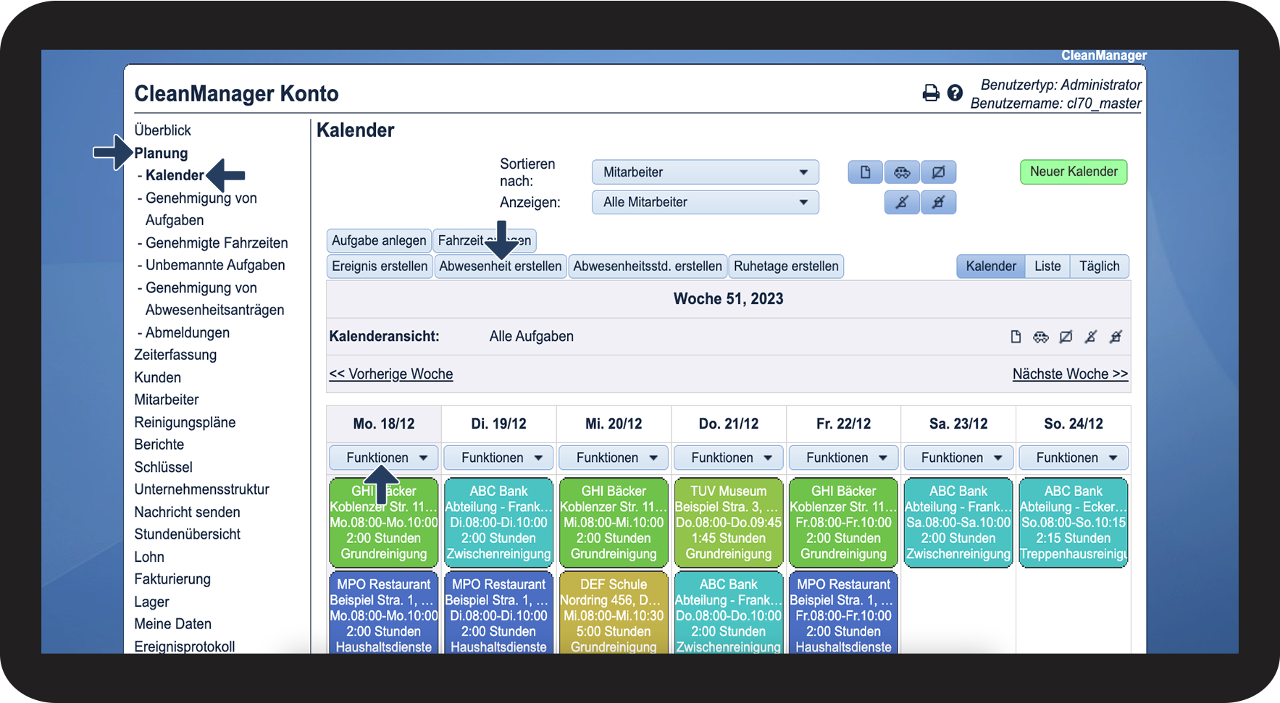Viewport: 1280px width, 703px height.
Task: Toggle the crossed-out person filter button
Action: tap(902, 203)
